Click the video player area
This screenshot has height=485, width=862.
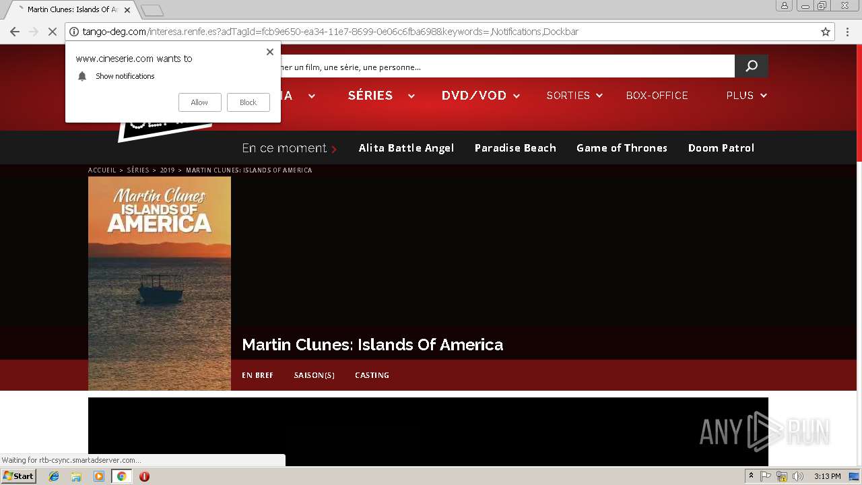pyautogui.click(x=428, y=432)
